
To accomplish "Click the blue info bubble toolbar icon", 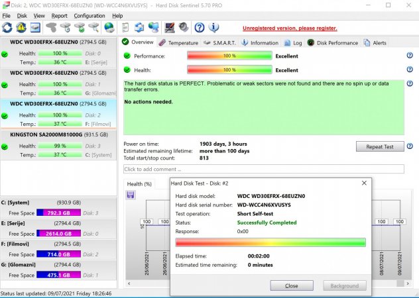I will pos(213,28).
